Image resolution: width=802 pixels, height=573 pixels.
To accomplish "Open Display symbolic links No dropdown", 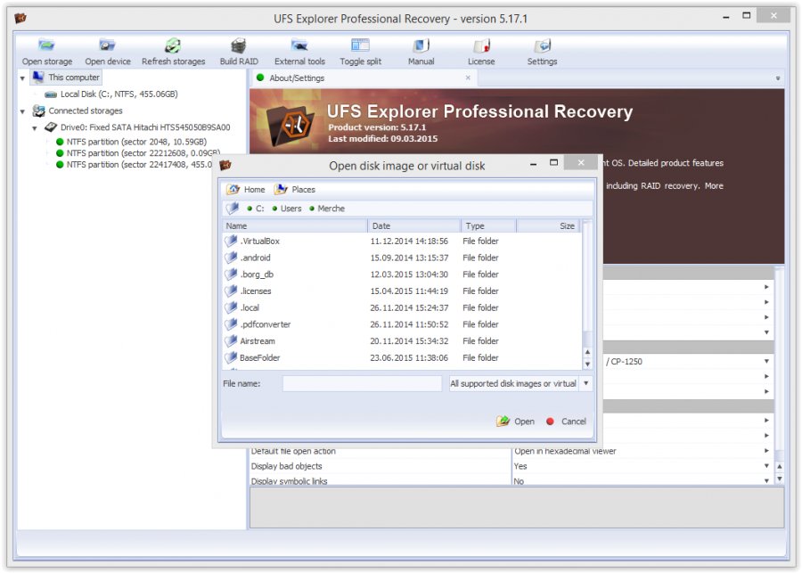I will pos(766,480).
